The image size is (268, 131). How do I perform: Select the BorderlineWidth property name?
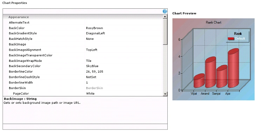coord(21,82)
